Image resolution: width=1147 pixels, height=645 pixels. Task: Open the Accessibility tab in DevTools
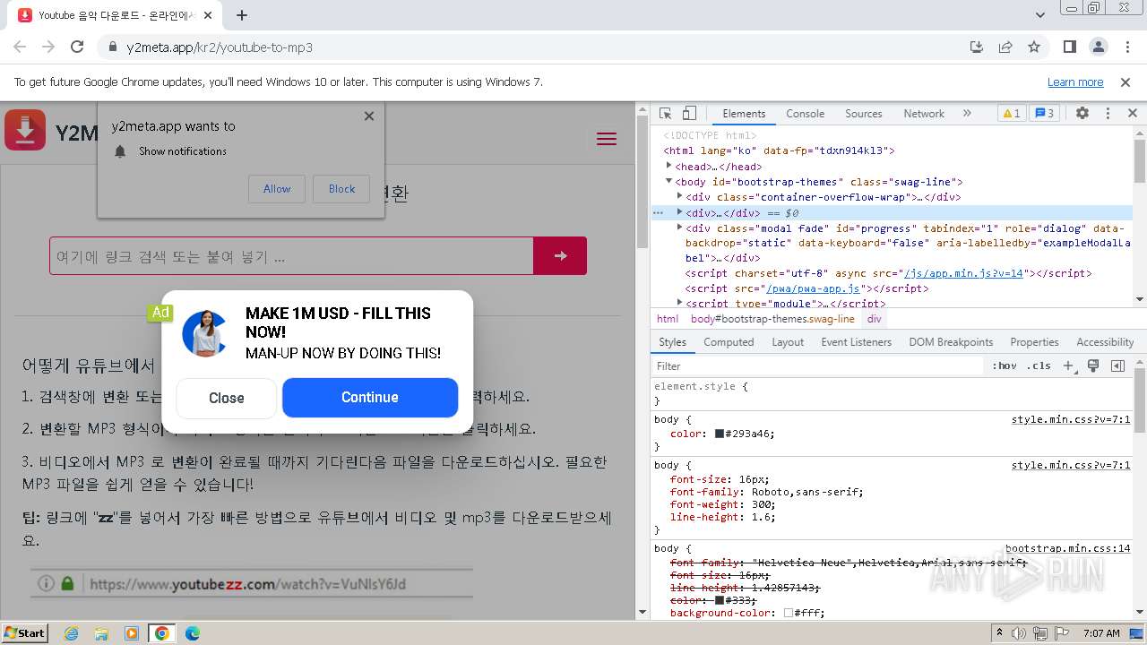[x=1105, y=342]
